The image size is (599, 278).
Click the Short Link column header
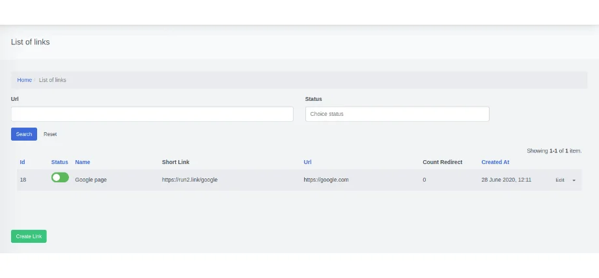[176, 162]
